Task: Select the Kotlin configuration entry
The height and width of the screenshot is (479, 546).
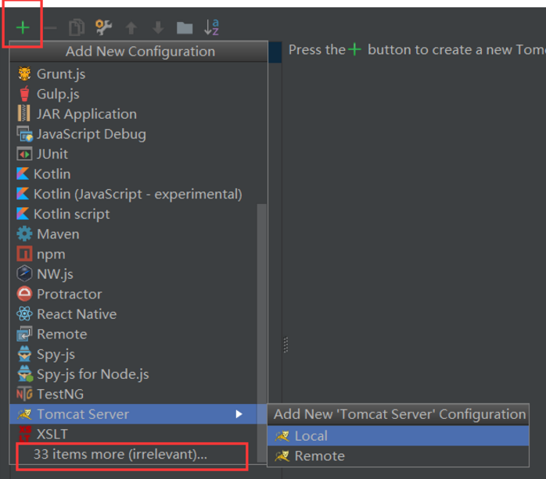Action: 138,174
